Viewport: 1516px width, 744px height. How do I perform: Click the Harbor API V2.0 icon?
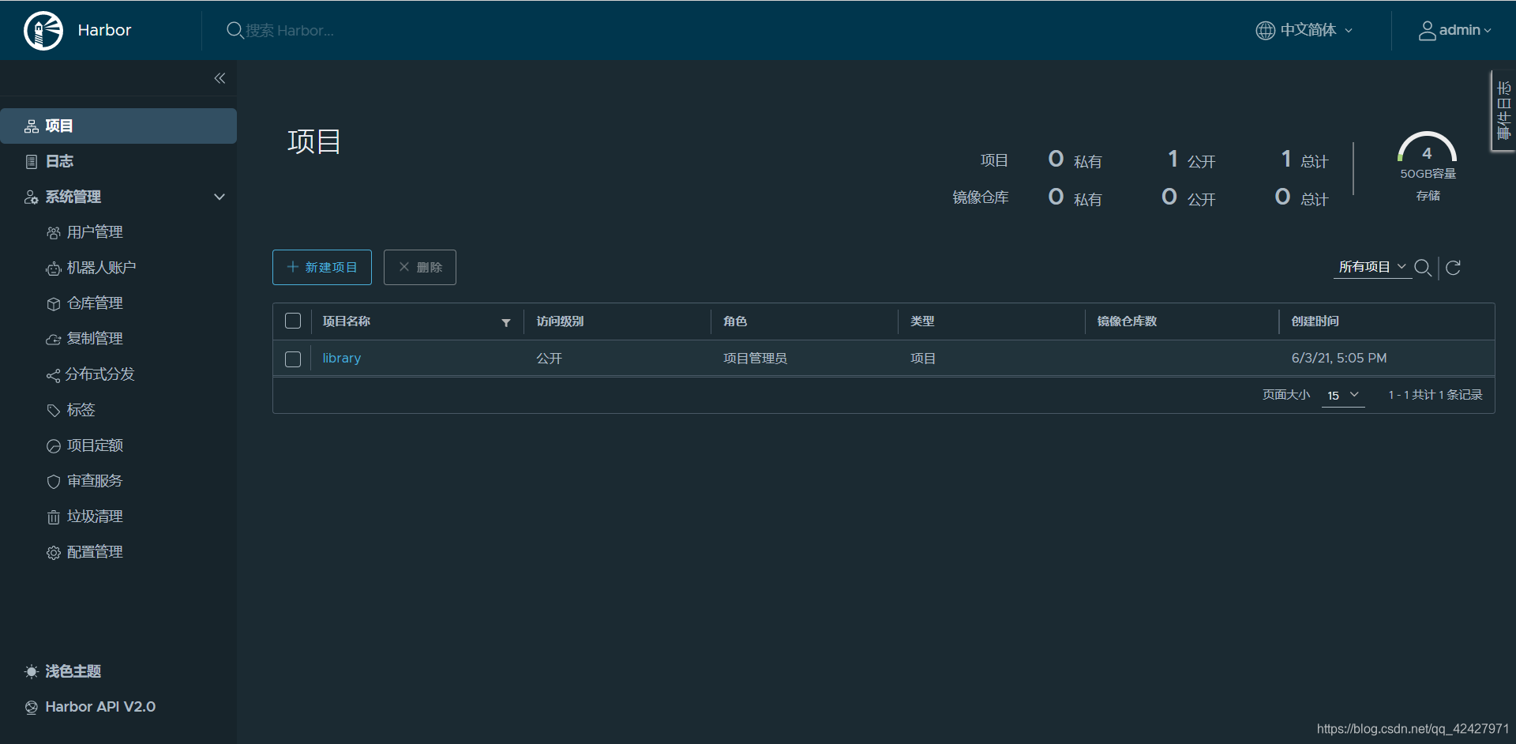pos(32,708)
